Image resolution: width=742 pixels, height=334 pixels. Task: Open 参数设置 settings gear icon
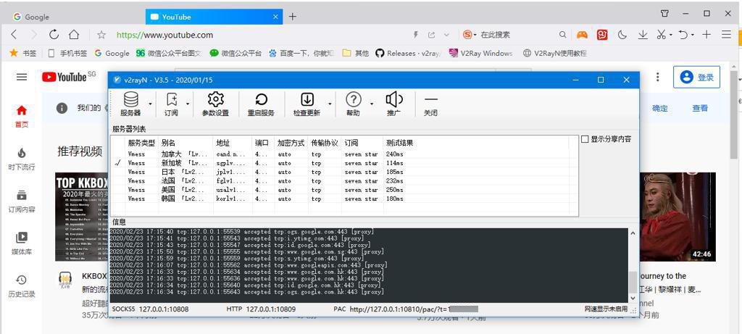pyautogui.click(x=215, y=104)
